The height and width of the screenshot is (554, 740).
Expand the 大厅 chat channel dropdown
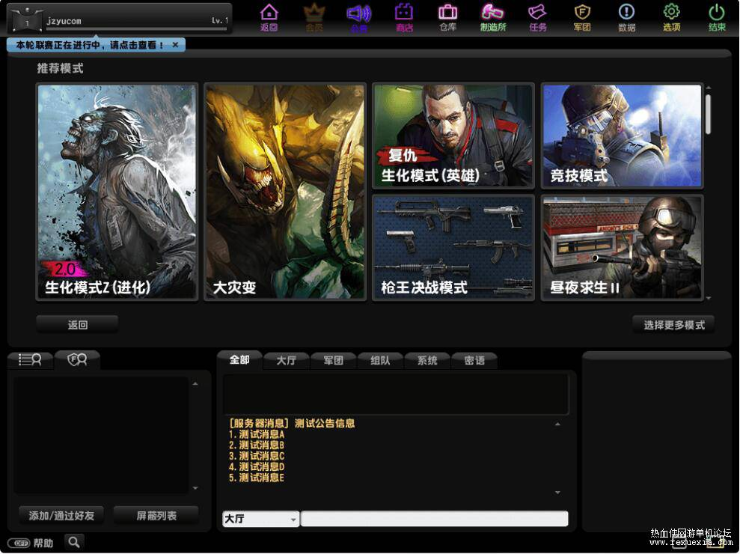(293, 520)
